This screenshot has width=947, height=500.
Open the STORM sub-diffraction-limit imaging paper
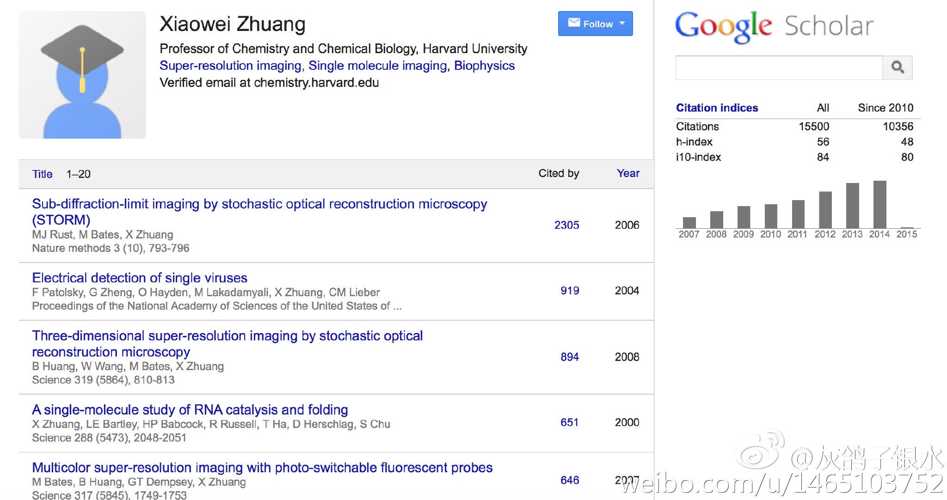[x=259, y=212]
